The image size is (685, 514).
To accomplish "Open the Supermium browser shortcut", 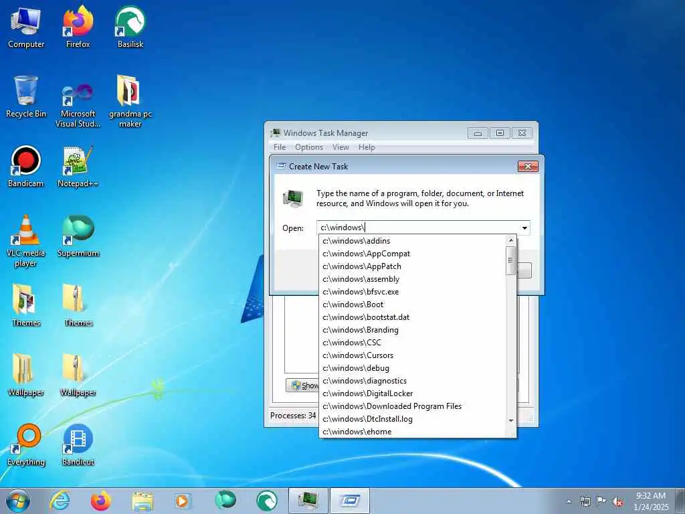I will click(x=78, y=236).
